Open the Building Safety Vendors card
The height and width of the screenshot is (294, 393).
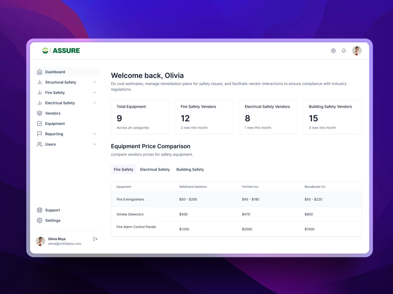pos(332,117)
